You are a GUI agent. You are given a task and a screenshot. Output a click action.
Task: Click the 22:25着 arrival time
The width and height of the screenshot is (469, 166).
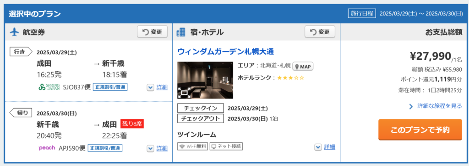pyautogui.click(x=115, y=135)
